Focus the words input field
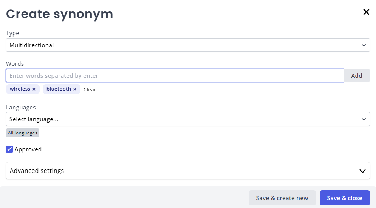The height and width of the screenshot is (208, 376). (175, 75)
